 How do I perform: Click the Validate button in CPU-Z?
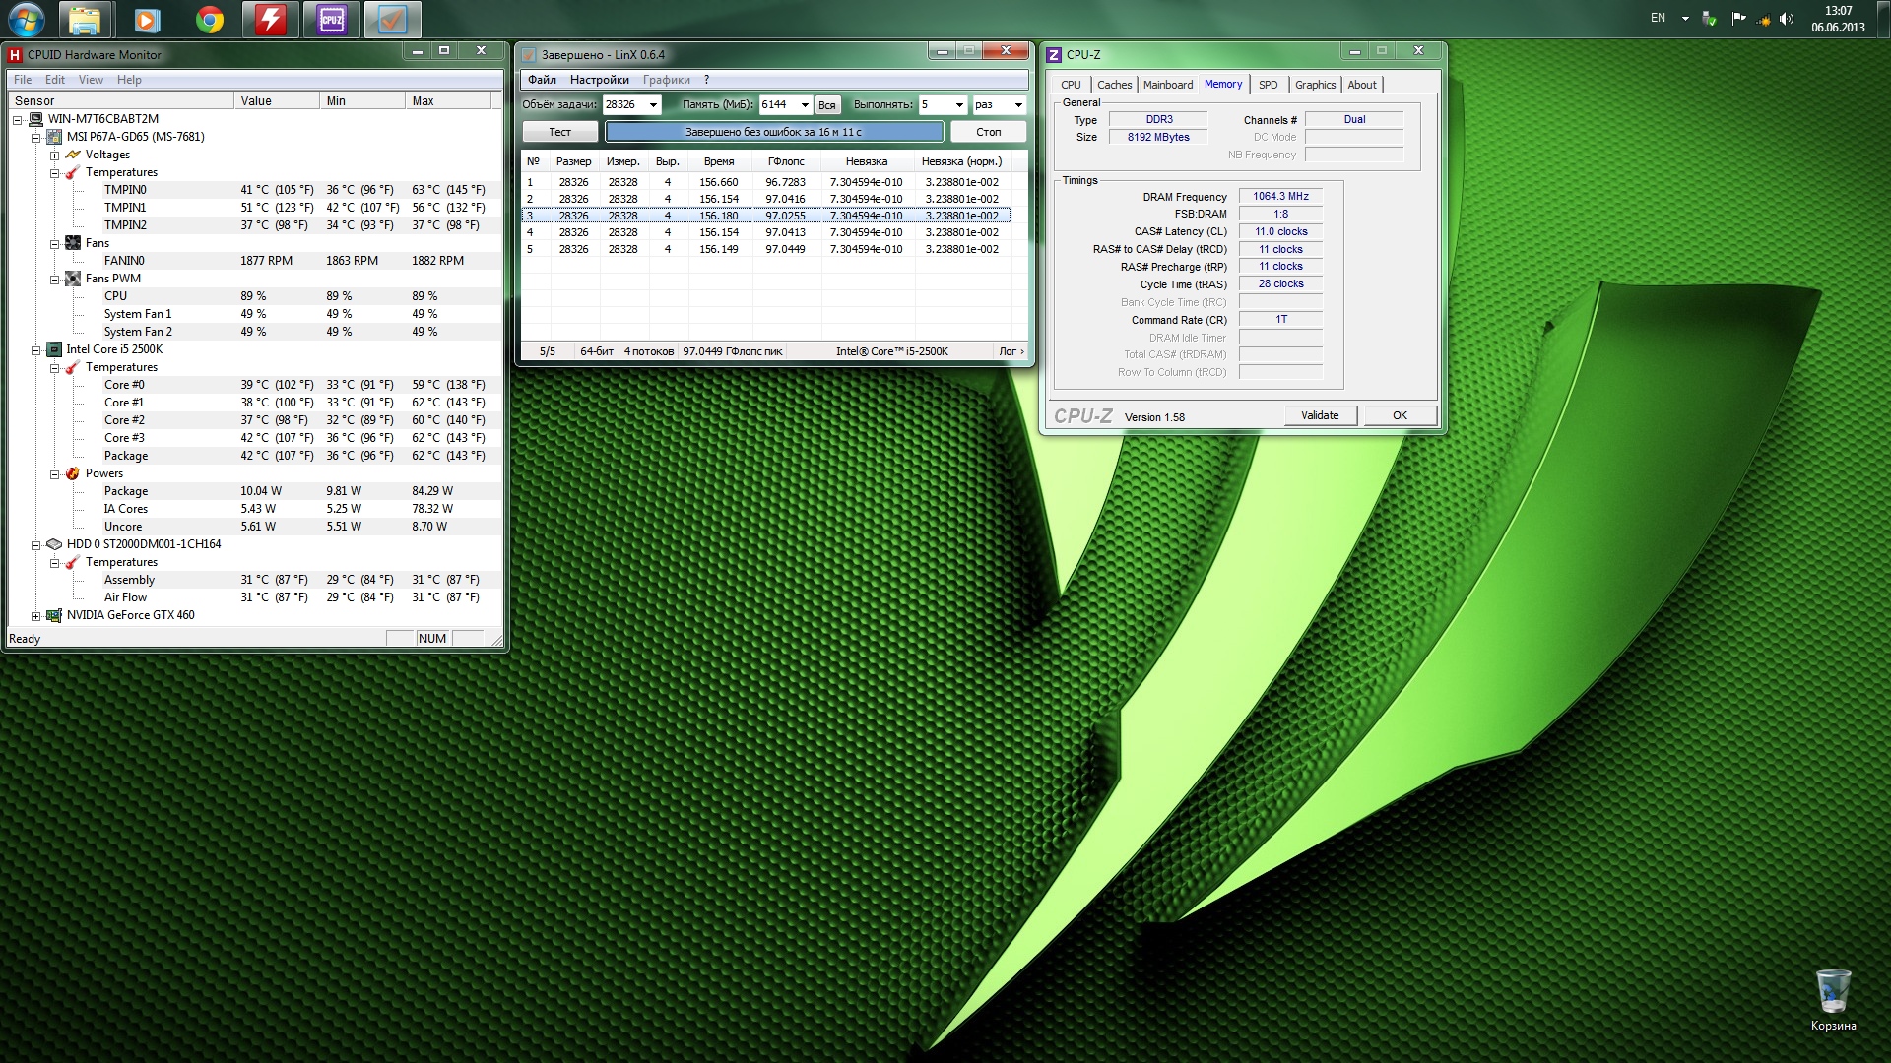coord(1320,415)
